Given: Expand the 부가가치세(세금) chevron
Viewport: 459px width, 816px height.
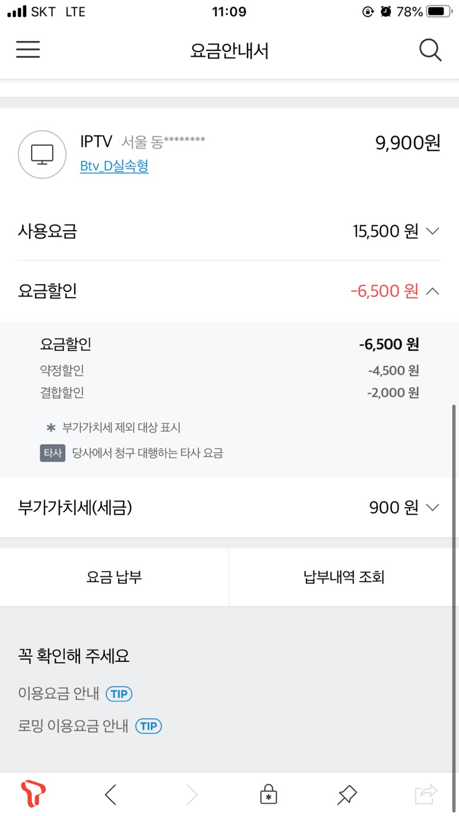Looking at the screenshot, I should tap(432, 508).
